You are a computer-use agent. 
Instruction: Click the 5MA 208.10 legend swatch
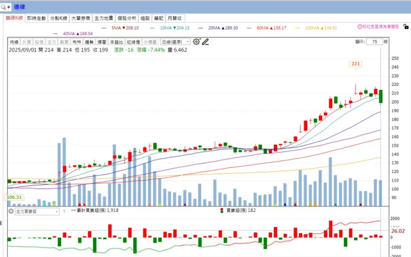(x=104, y=28)
